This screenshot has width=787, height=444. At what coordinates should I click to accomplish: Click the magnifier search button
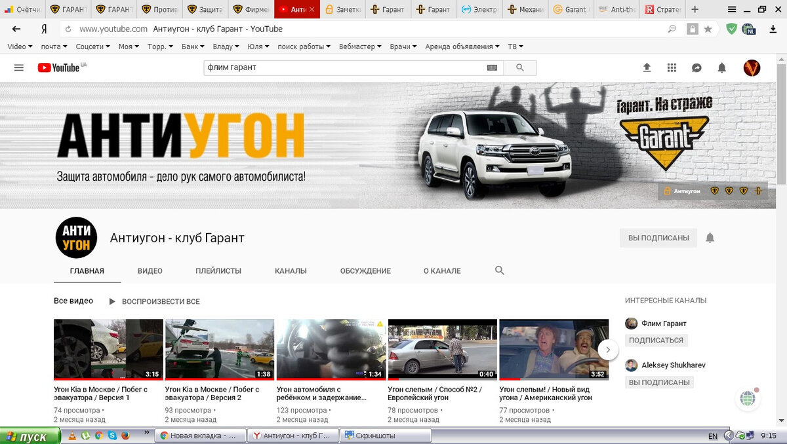(520, 67)
